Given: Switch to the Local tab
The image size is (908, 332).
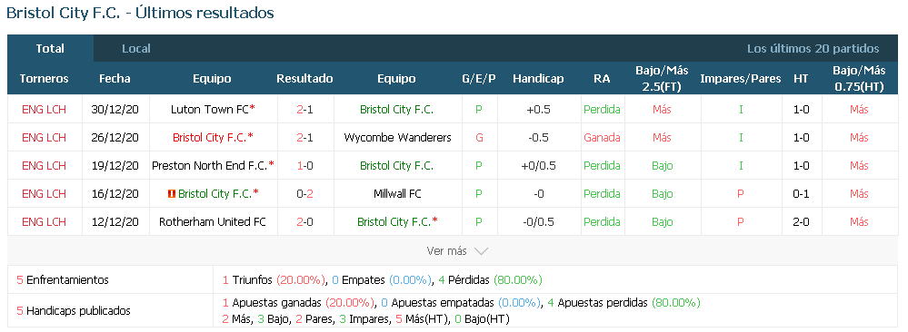Looking at the screenshot, I should pos(136,49).
